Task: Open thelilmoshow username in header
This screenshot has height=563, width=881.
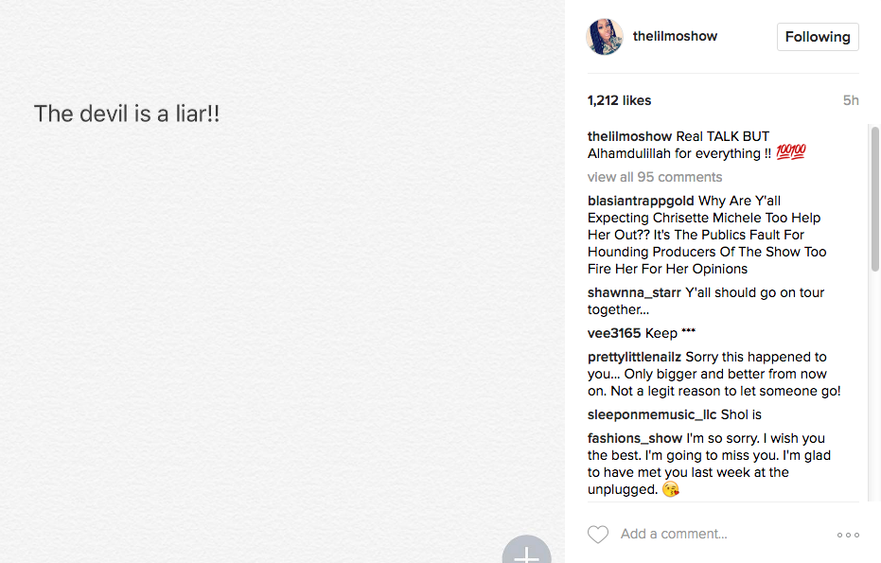Action: pyautogui.click(x=675, y=36)
